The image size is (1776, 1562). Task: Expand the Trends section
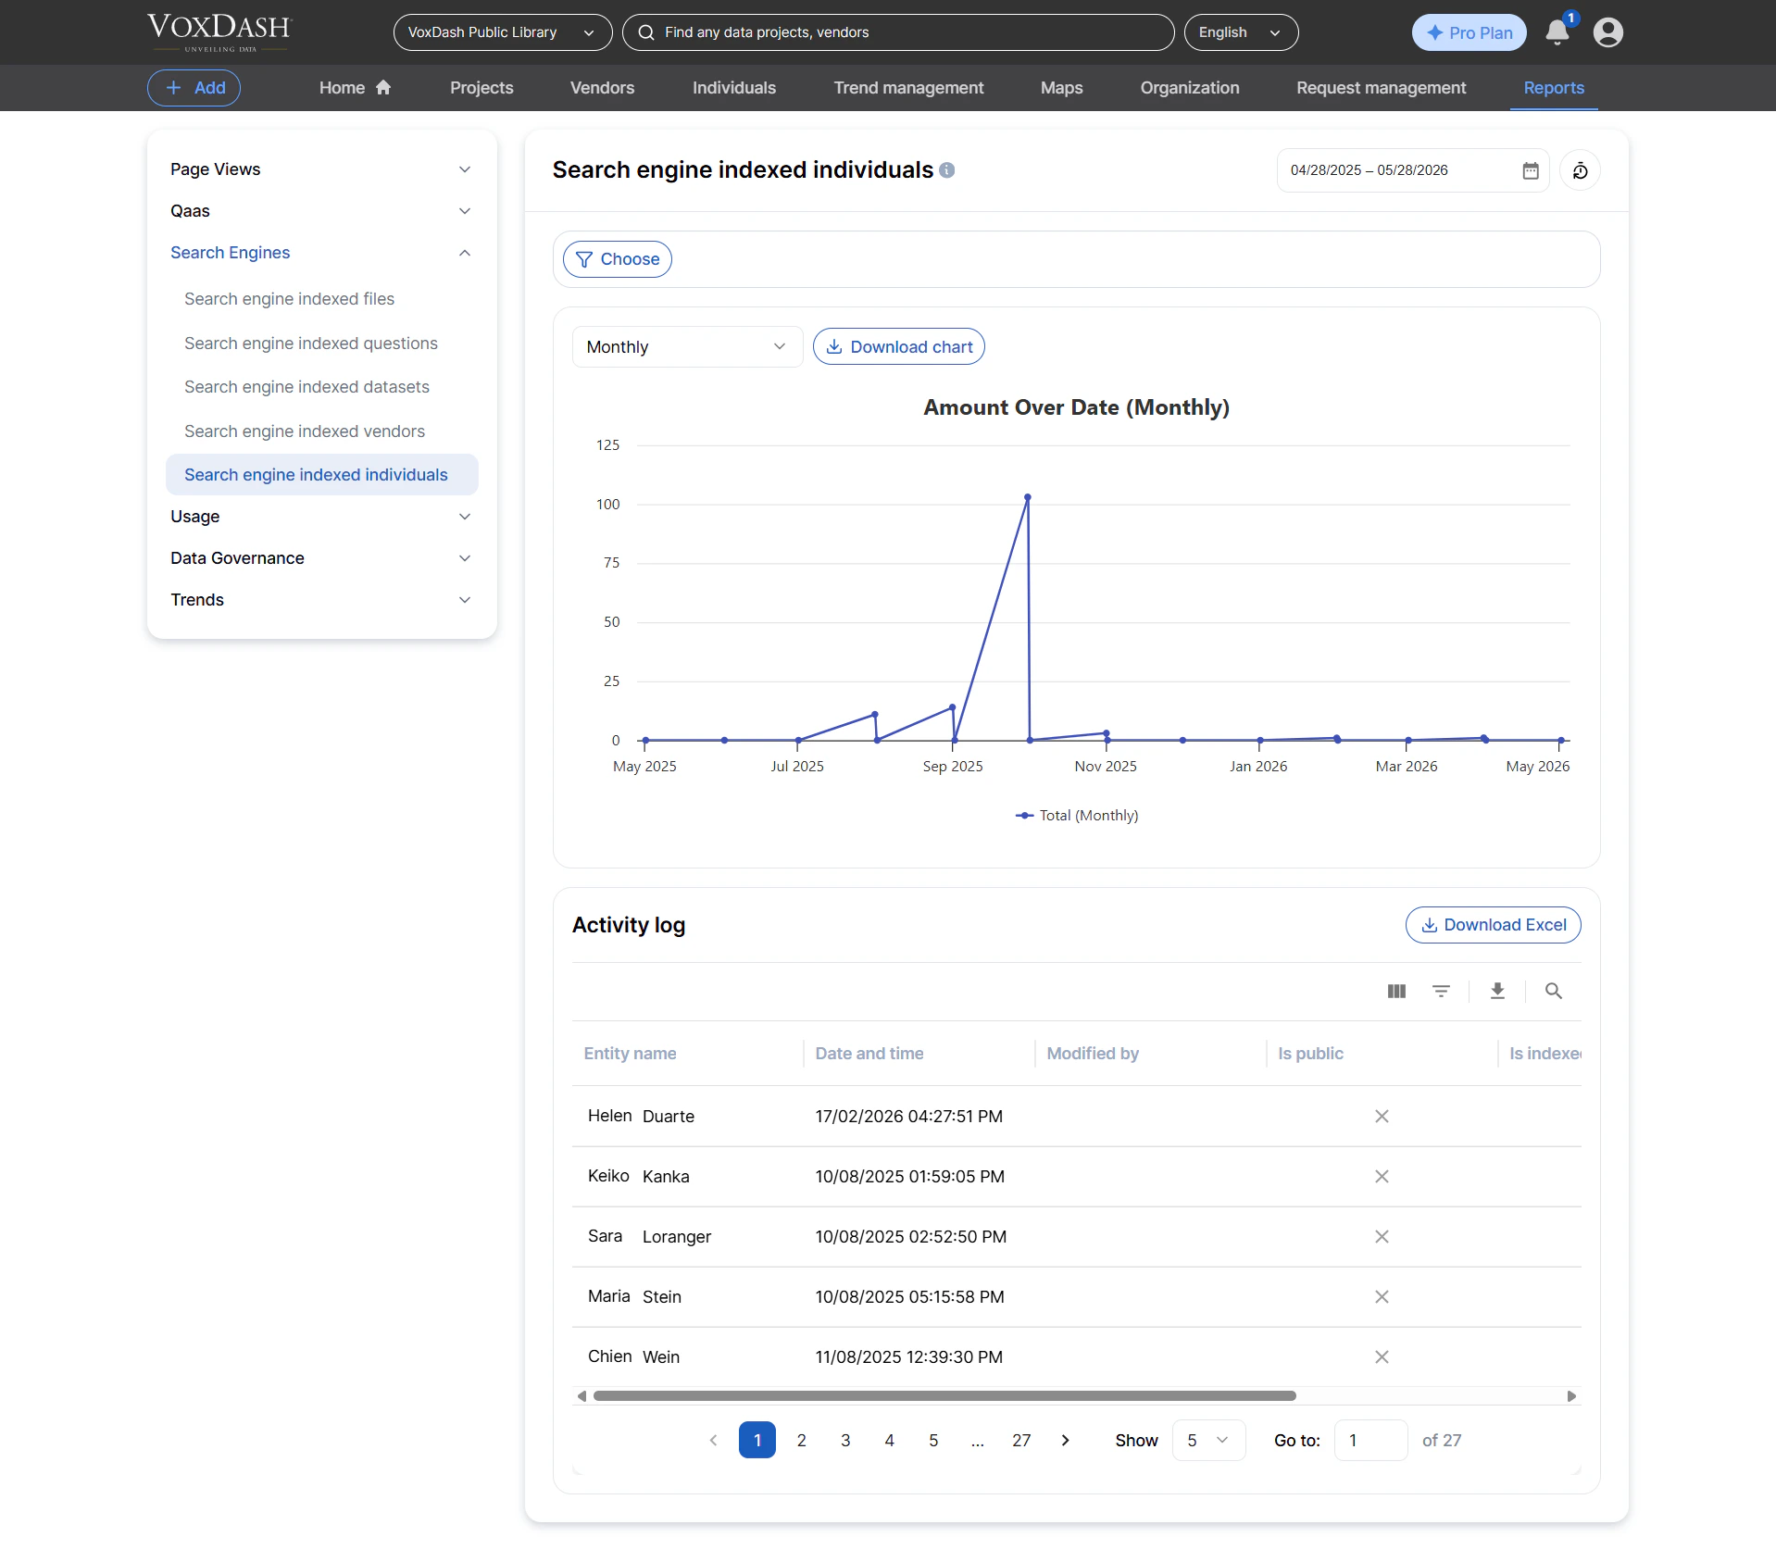click(321, 600)
